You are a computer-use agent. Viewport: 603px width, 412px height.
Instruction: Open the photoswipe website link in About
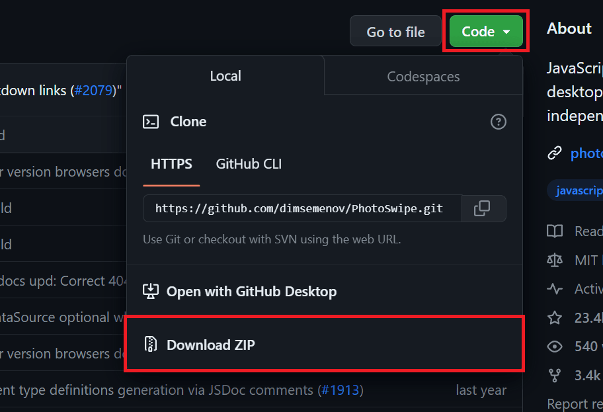coord(586,153)
